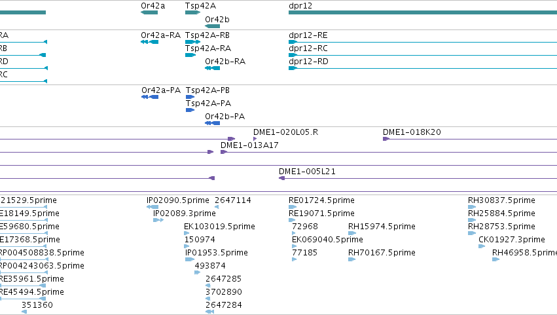Select the Tsp42A gene arrow glyph
Viewport: 557px width, 315px height.
(x=192, y=12)
